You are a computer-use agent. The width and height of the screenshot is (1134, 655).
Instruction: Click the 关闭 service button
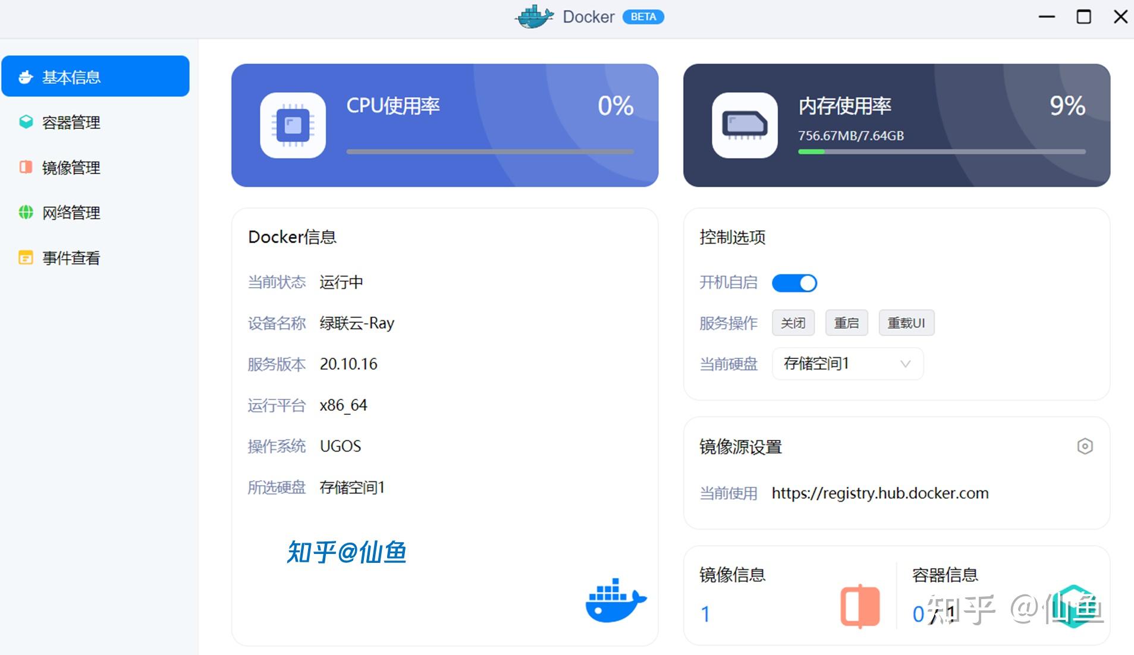pos(793,323)
